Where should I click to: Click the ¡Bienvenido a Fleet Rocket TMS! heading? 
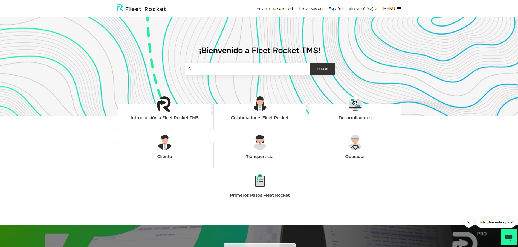click(x=260, y=50)
